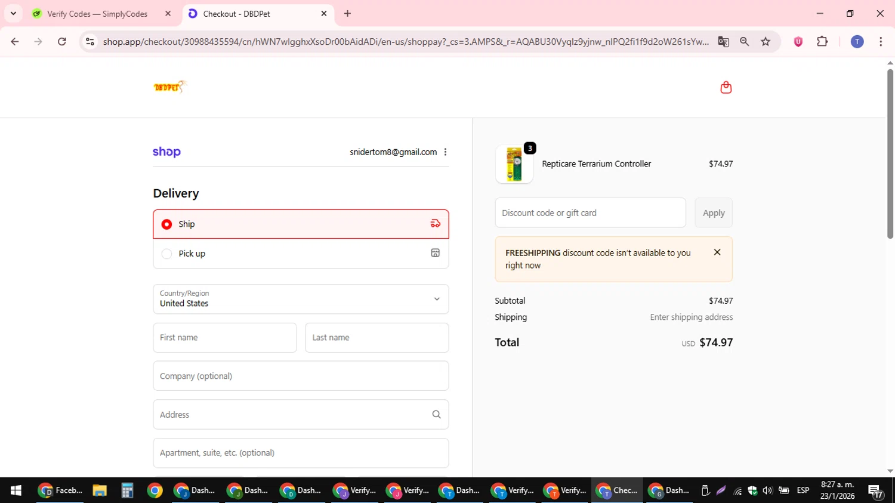Go forward to the next page
The image size is (895, 503).
pyautogui.click(x=38, y=42)
